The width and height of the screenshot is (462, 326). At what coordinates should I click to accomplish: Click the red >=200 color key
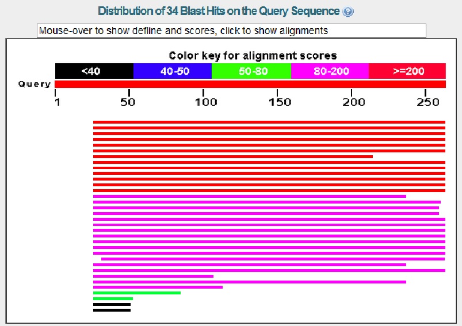[407, 71]
